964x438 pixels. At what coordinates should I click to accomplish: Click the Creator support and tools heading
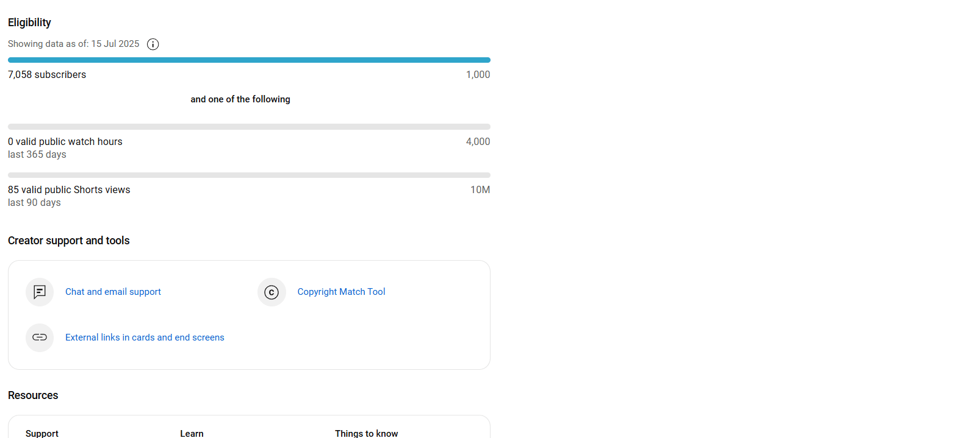pyautogui.click(x=69, y=241)
